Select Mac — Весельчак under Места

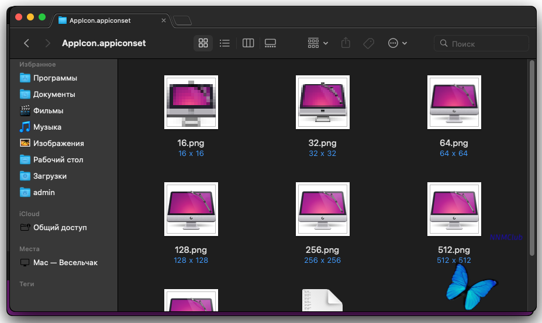pos(64,262)
